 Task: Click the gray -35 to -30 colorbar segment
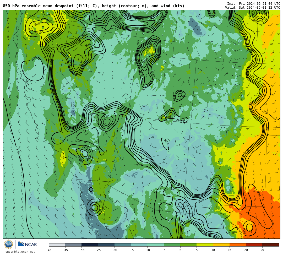(73, 245)
